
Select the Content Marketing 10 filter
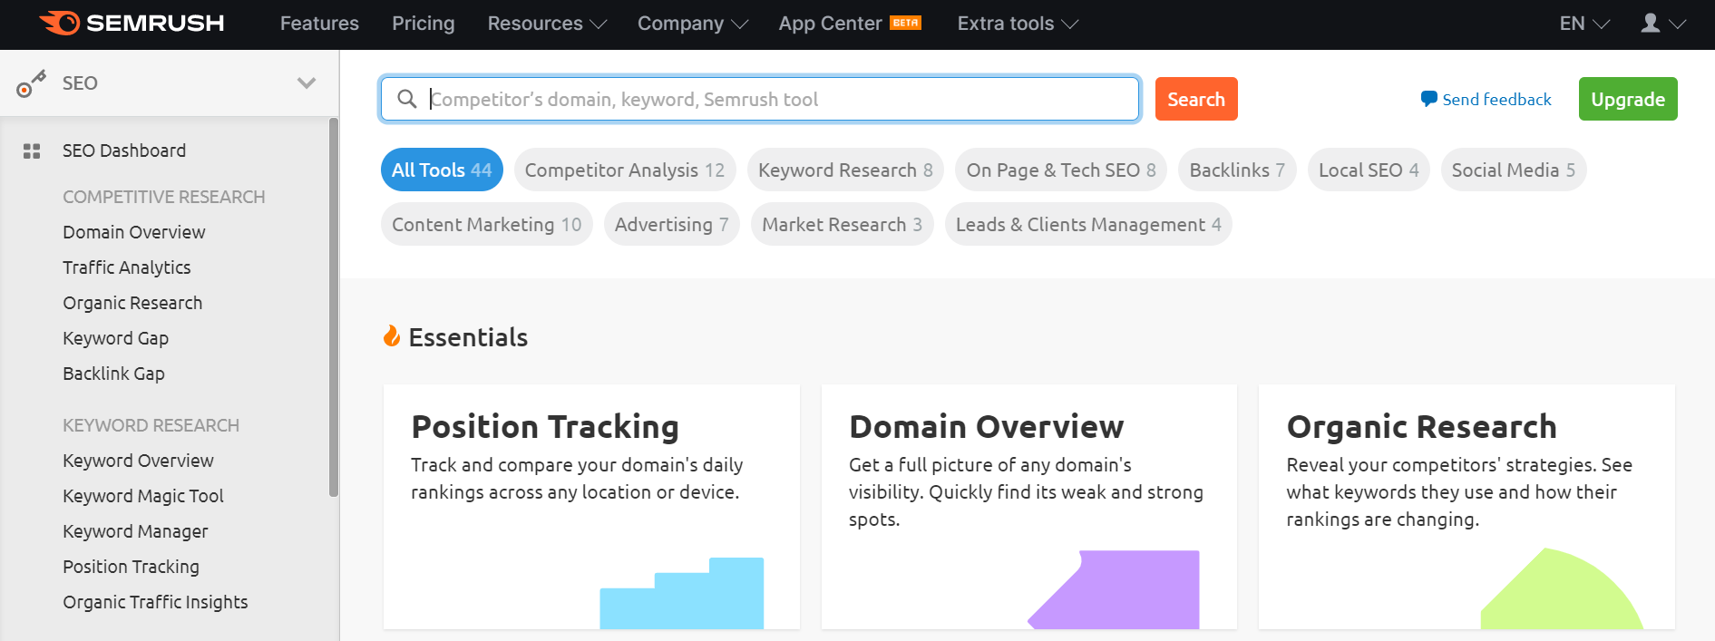click(487, 224)
